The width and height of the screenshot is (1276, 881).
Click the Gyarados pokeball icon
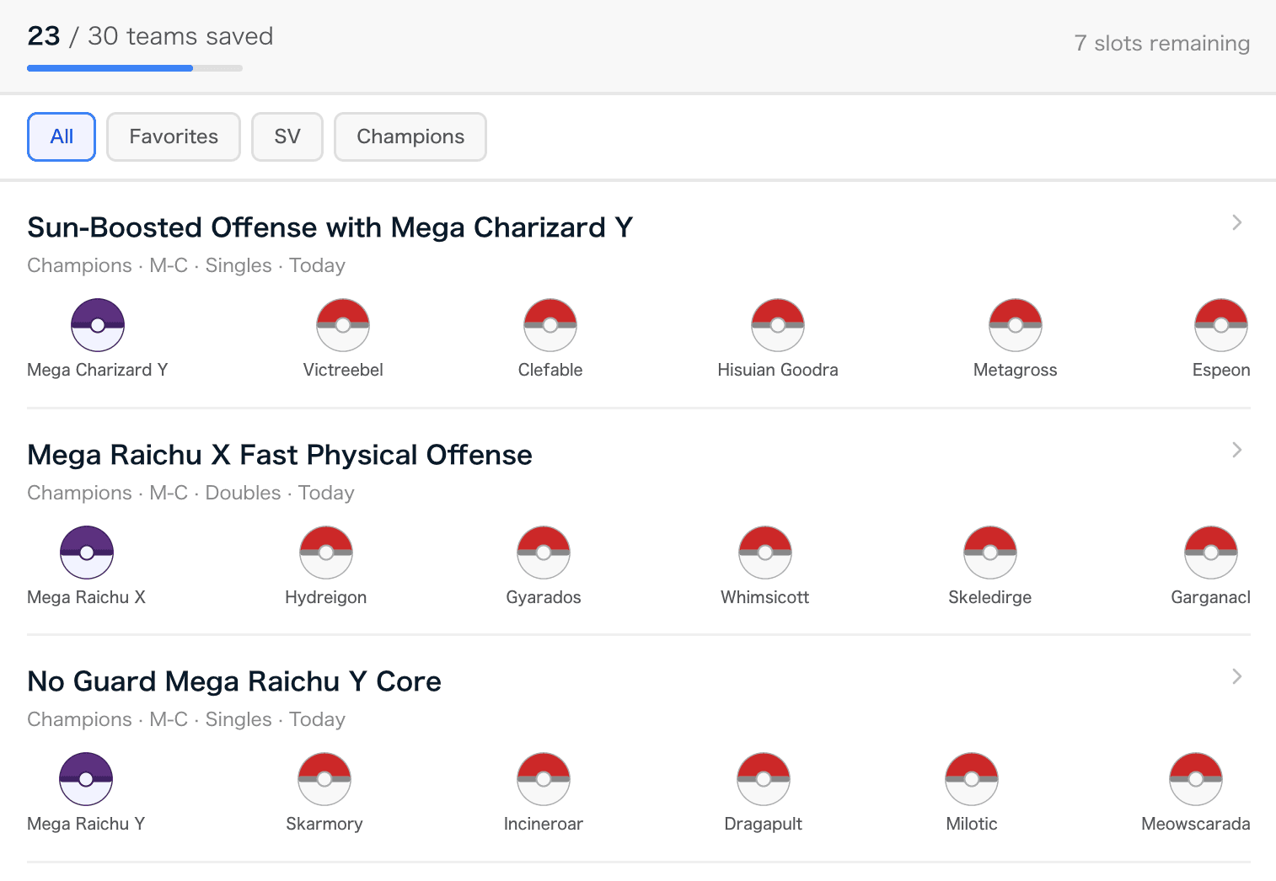[544, 552]
